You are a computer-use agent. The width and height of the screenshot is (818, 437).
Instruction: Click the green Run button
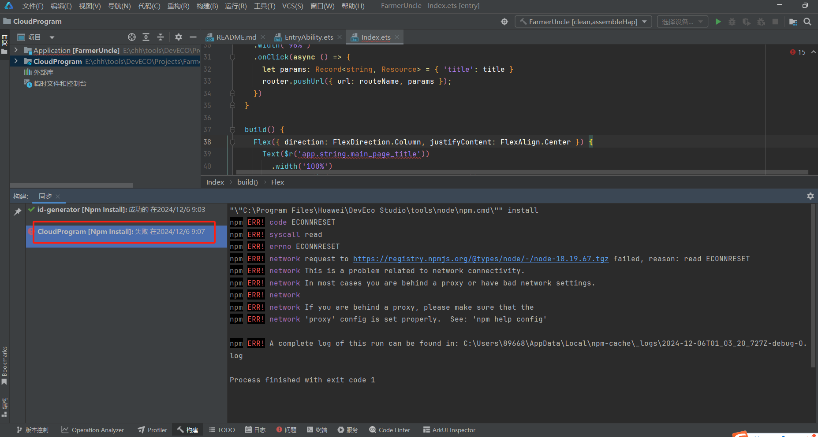tap(718, 22)
